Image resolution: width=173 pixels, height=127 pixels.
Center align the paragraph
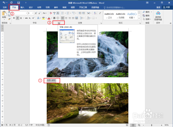coord(66,18)
